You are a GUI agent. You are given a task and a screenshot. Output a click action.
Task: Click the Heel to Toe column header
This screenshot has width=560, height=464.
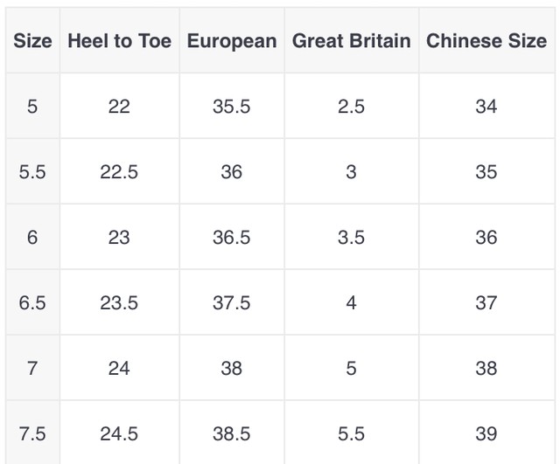tap(119, 40)
